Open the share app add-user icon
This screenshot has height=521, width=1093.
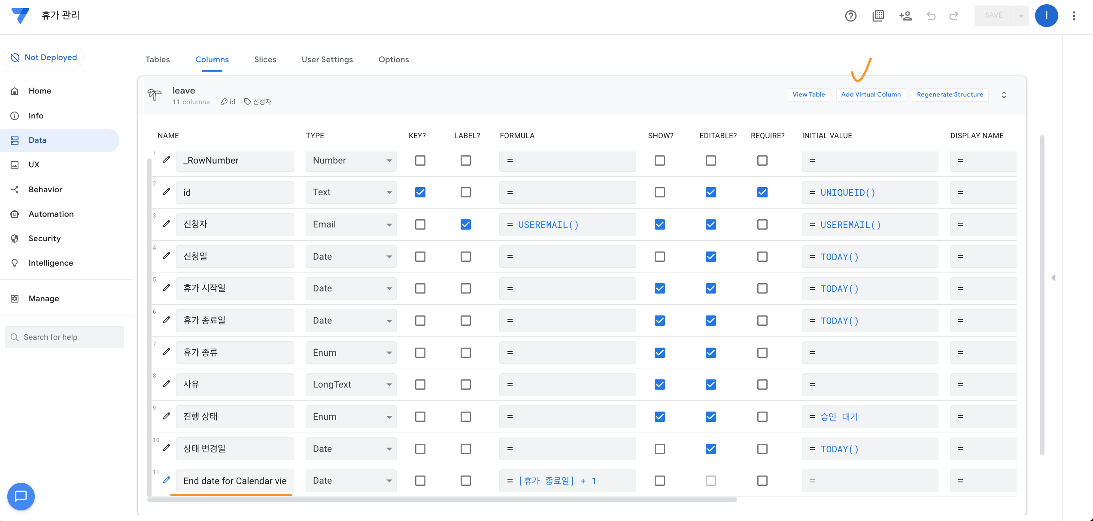pos(905,16)
